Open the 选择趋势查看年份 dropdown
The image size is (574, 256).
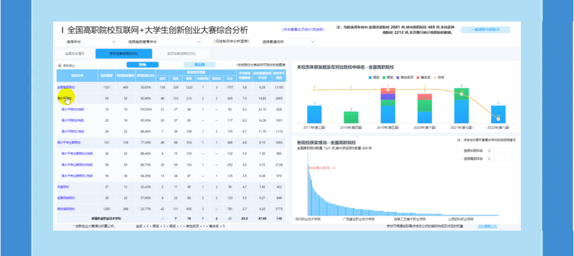tap(182, 42)
